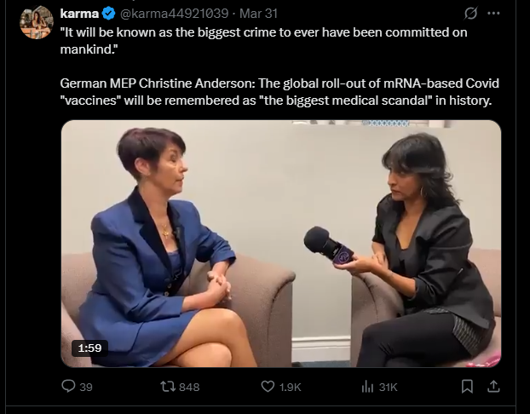The height and width of the screenshot is (414, 530).
Task: Toggle the bookmark icon on the post
Action: click(x=467, y=386)
